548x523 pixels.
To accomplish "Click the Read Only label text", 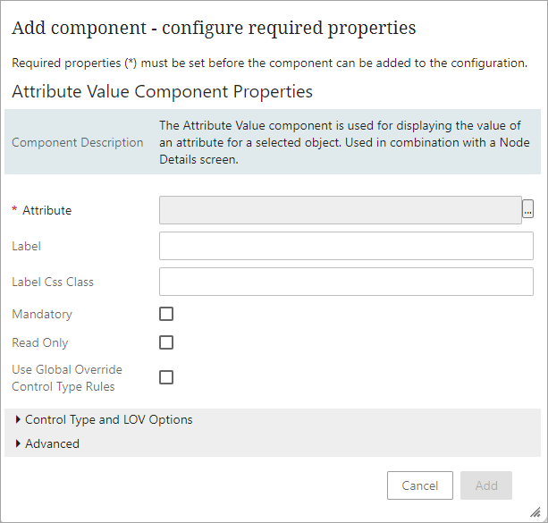I will coord(40,342).
